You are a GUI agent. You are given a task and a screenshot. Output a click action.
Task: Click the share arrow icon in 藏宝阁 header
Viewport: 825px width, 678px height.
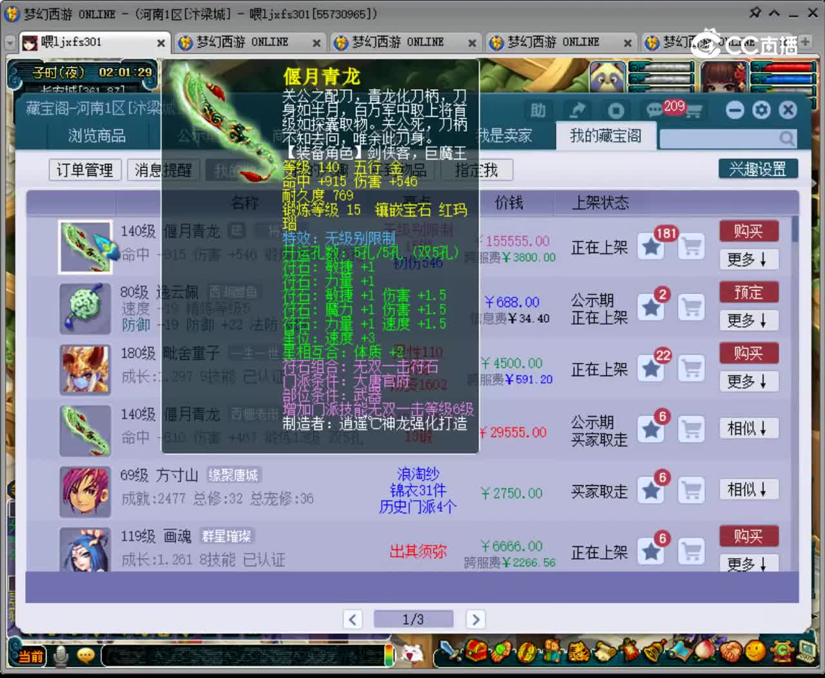(577, 111)
